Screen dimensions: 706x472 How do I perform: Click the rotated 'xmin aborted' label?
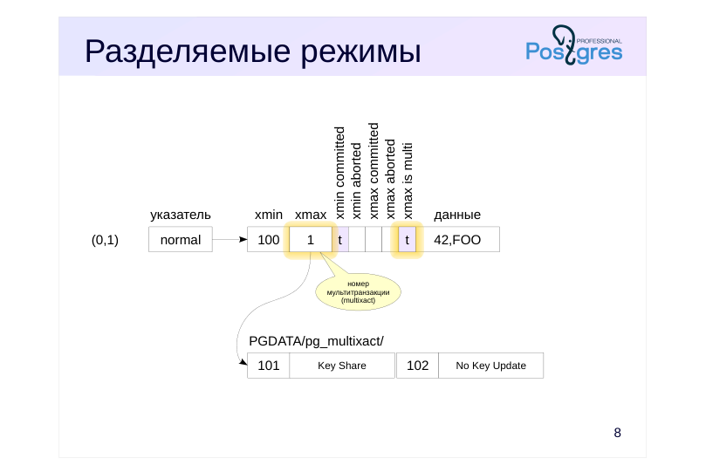point(357,181)
